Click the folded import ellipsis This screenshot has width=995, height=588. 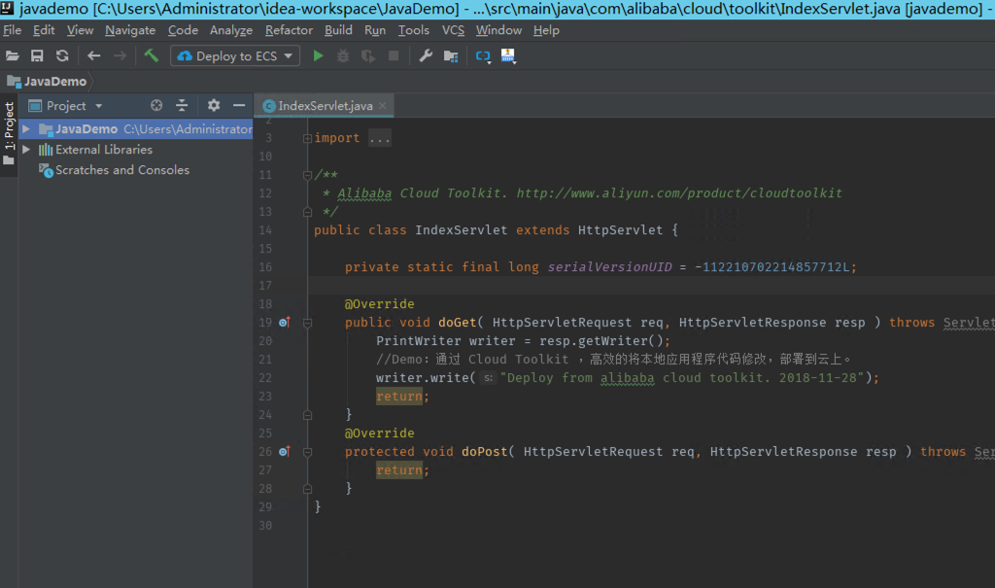pos(380,138)
